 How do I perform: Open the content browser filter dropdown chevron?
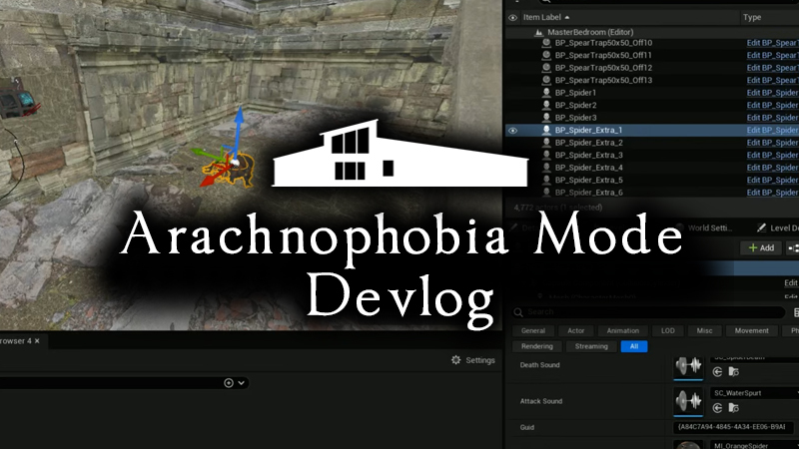pos(241,383)
